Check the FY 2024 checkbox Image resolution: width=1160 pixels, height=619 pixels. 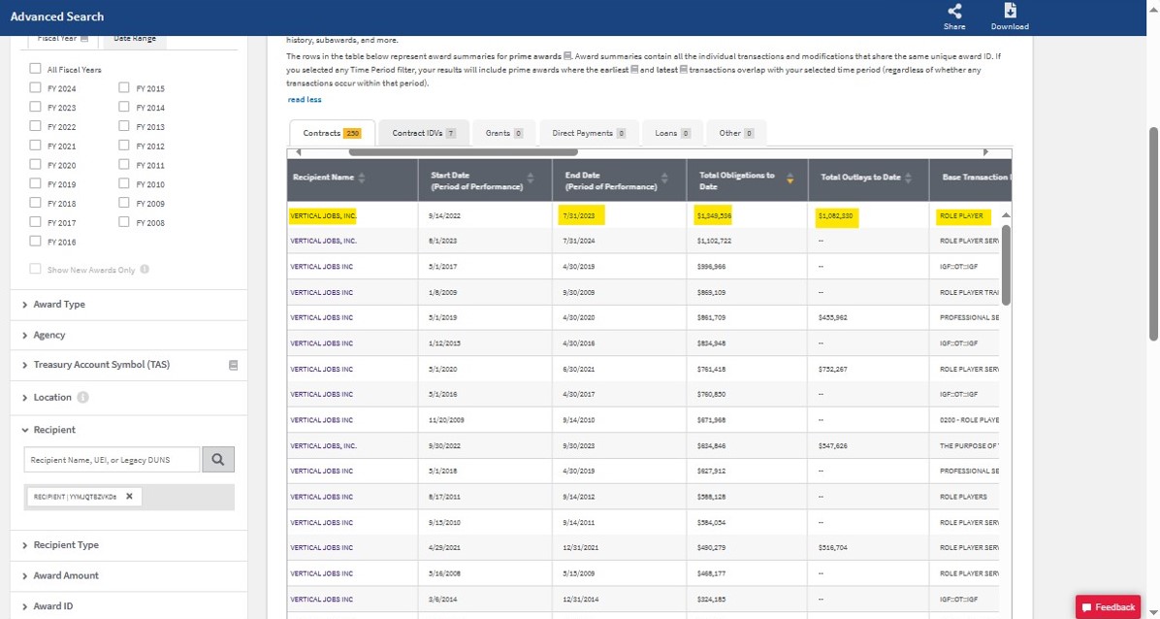coord(36,88)
